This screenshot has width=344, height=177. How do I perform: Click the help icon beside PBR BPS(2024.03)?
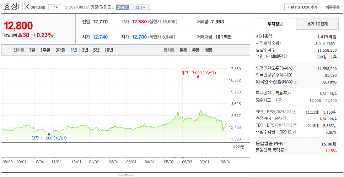295,125
